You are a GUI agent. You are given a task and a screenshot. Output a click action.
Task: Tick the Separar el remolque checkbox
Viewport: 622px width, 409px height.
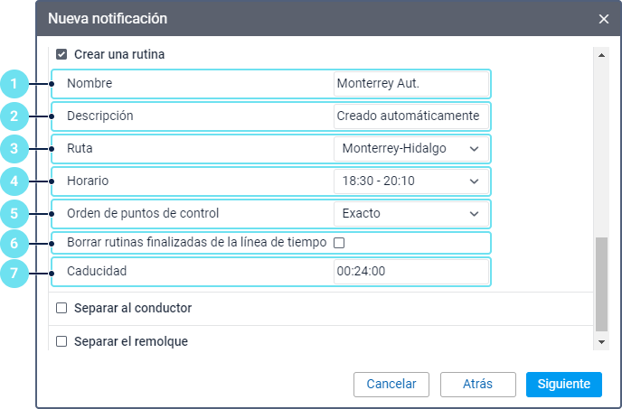click(x=61, y=341)
